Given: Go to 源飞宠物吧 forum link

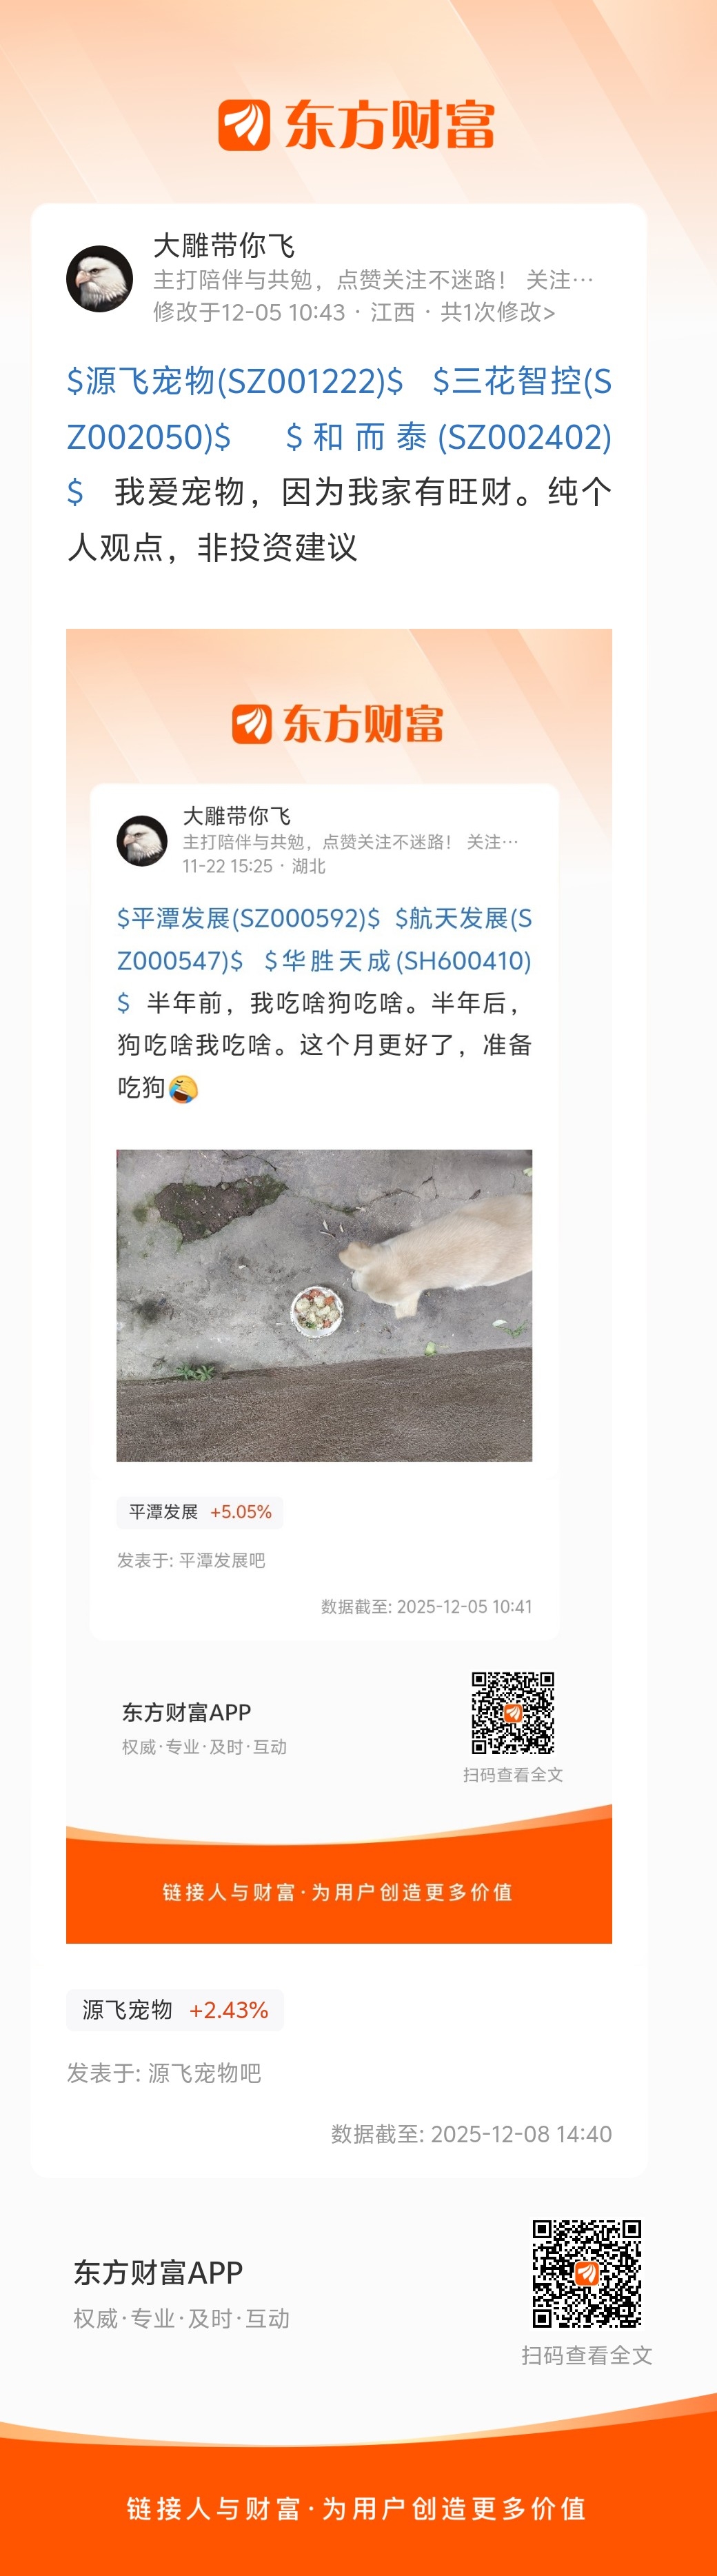Looking at the screenshot, I should (204, 2073).
